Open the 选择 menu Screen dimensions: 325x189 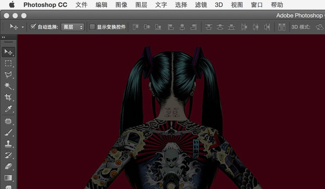pyautogui.click(x=181, y=5)
